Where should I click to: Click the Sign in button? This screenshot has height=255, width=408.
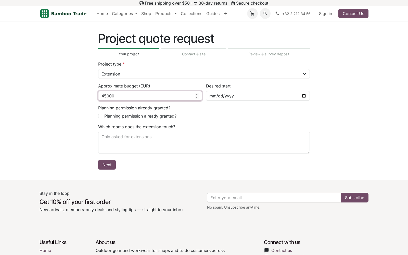click(325, 14)
